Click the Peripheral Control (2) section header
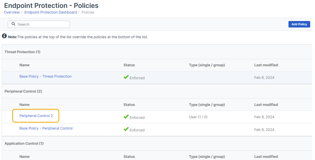The height and width of the screenshot is (160, 315). 23,91
